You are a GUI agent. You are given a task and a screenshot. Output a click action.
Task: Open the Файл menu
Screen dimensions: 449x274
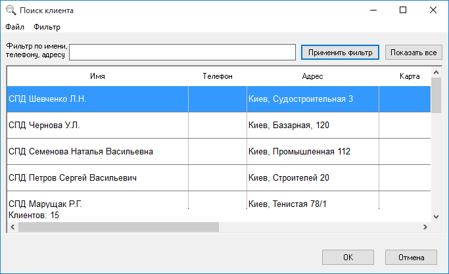(x=14, y=27)
